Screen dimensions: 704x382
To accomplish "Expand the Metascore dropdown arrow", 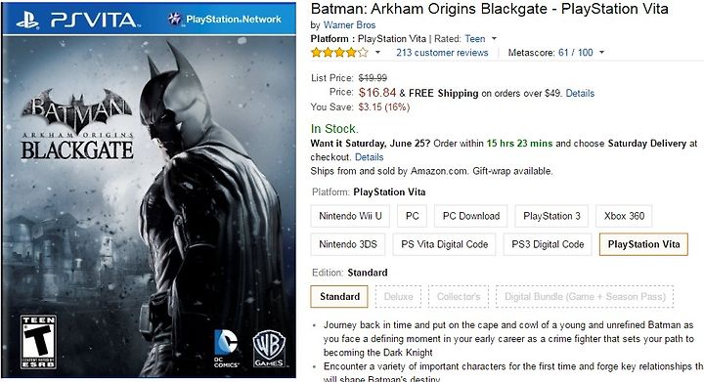I will (x=601, y=53).
